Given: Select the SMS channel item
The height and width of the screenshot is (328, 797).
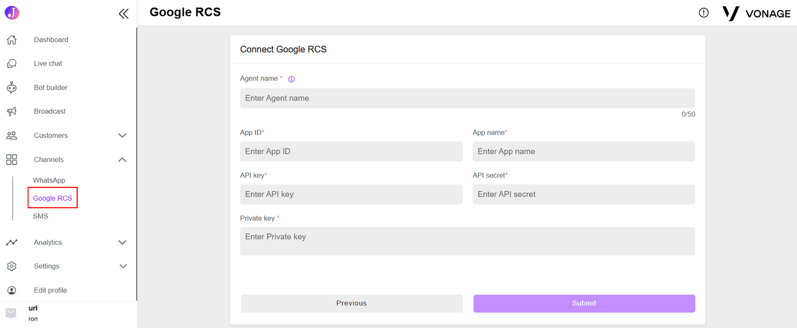Looking at the screenshot, I should [40, 216].
